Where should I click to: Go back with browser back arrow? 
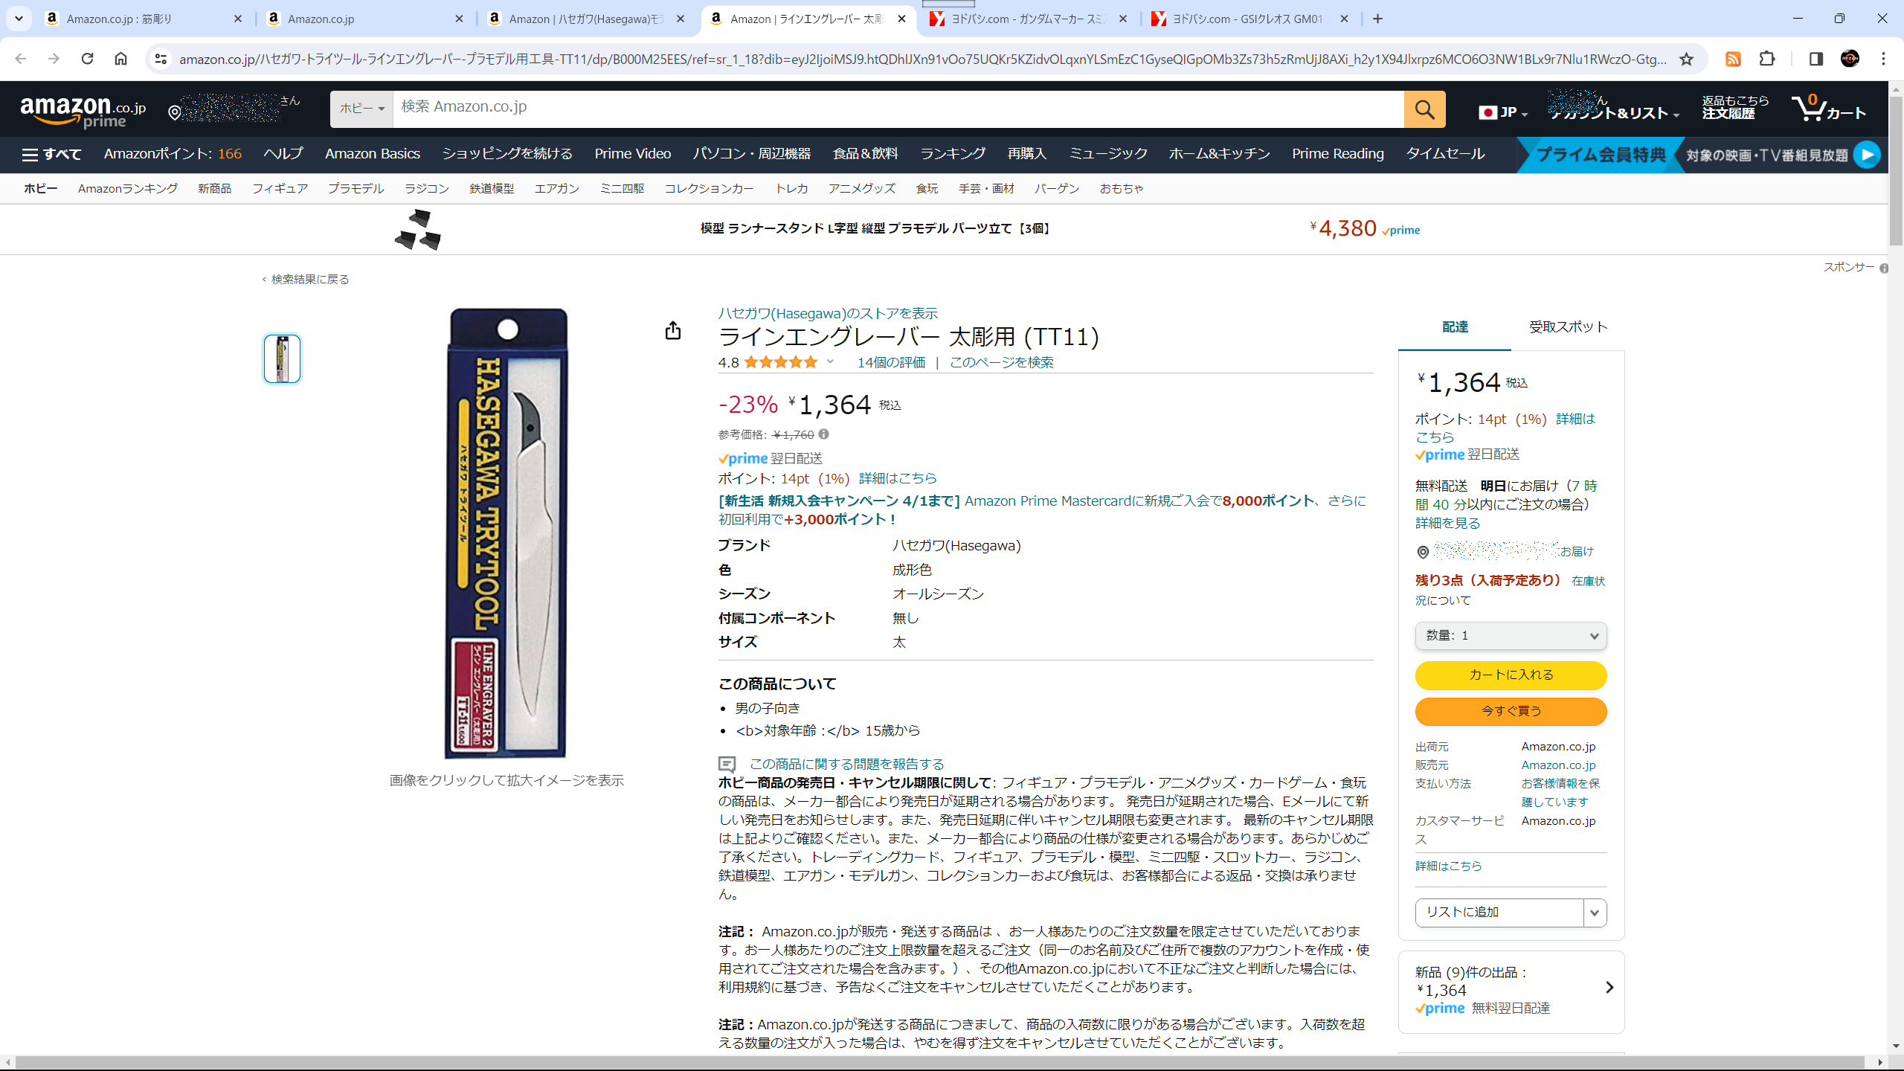20,59
